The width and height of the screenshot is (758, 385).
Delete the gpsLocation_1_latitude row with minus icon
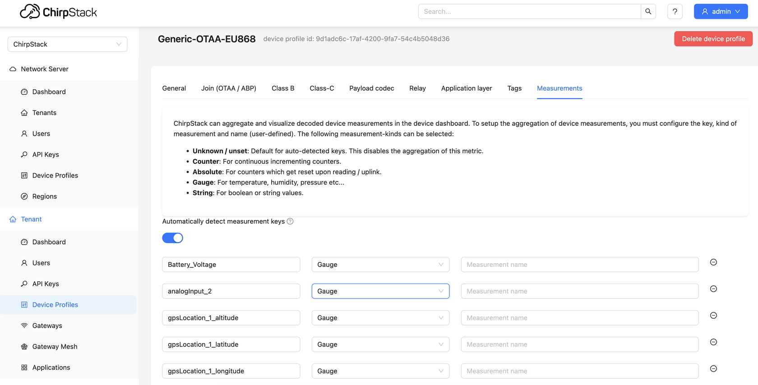point(713,342)
